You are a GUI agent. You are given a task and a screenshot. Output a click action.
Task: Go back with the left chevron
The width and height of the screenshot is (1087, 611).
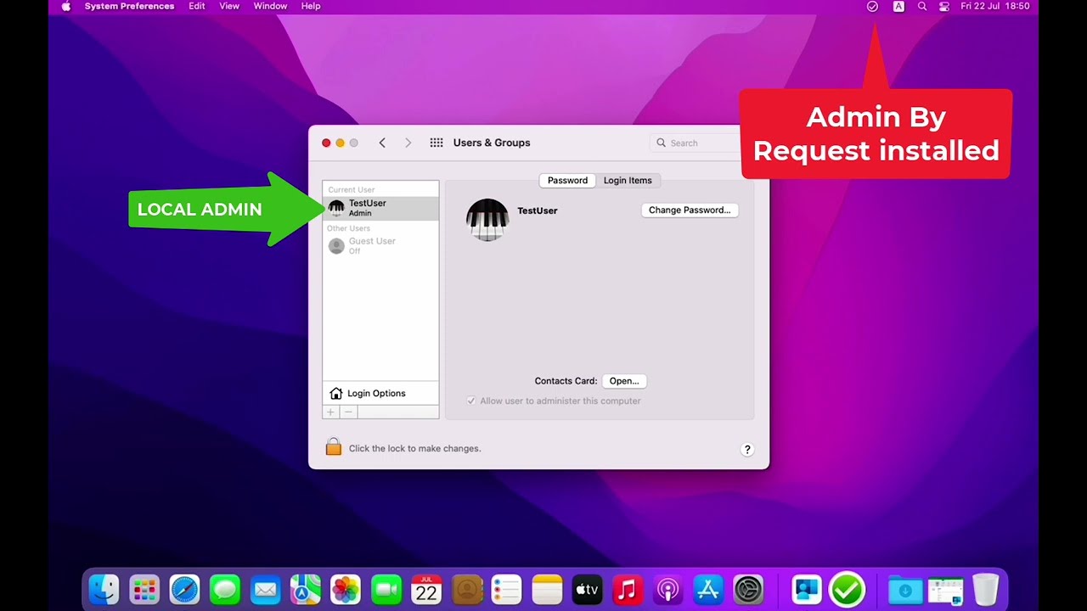[x=382, y=143]
